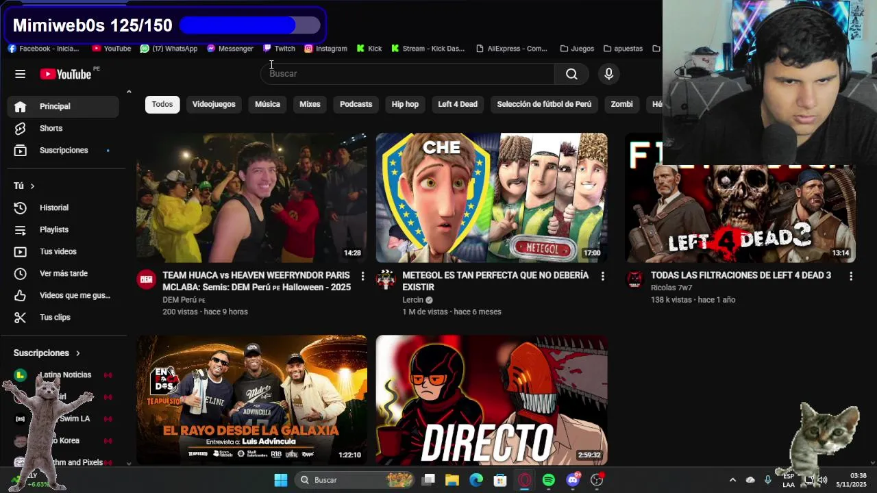
Task: Click the Ricolas 7w7 channel avatar
Action: (x=634, y=279)
